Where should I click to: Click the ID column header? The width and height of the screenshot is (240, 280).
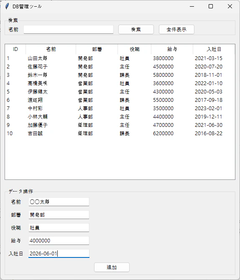pyautogui.click(x=15, y=49)
